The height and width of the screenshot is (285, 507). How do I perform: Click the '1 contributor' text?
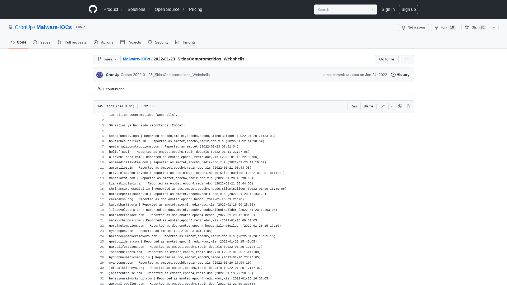(x=113, y=89)
